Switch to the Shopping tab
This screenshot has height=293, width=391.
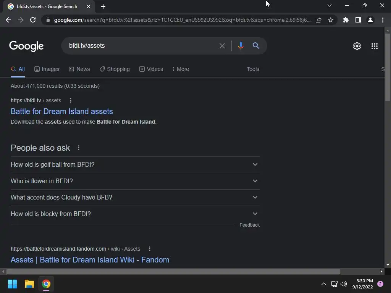(x=115, y=69)
